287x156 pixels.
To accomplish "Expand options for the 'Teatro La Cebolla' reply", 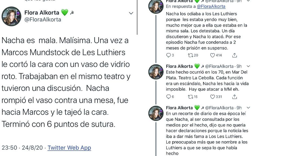I will pos(248,66).
